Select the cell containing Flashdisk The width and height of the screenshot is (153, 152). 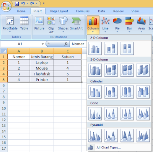point(42,74)
